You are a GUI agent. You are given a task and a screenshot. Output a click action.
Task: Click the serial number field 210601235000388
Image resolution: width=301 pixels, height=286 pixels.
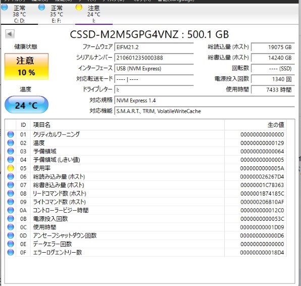tap(154, 58)
